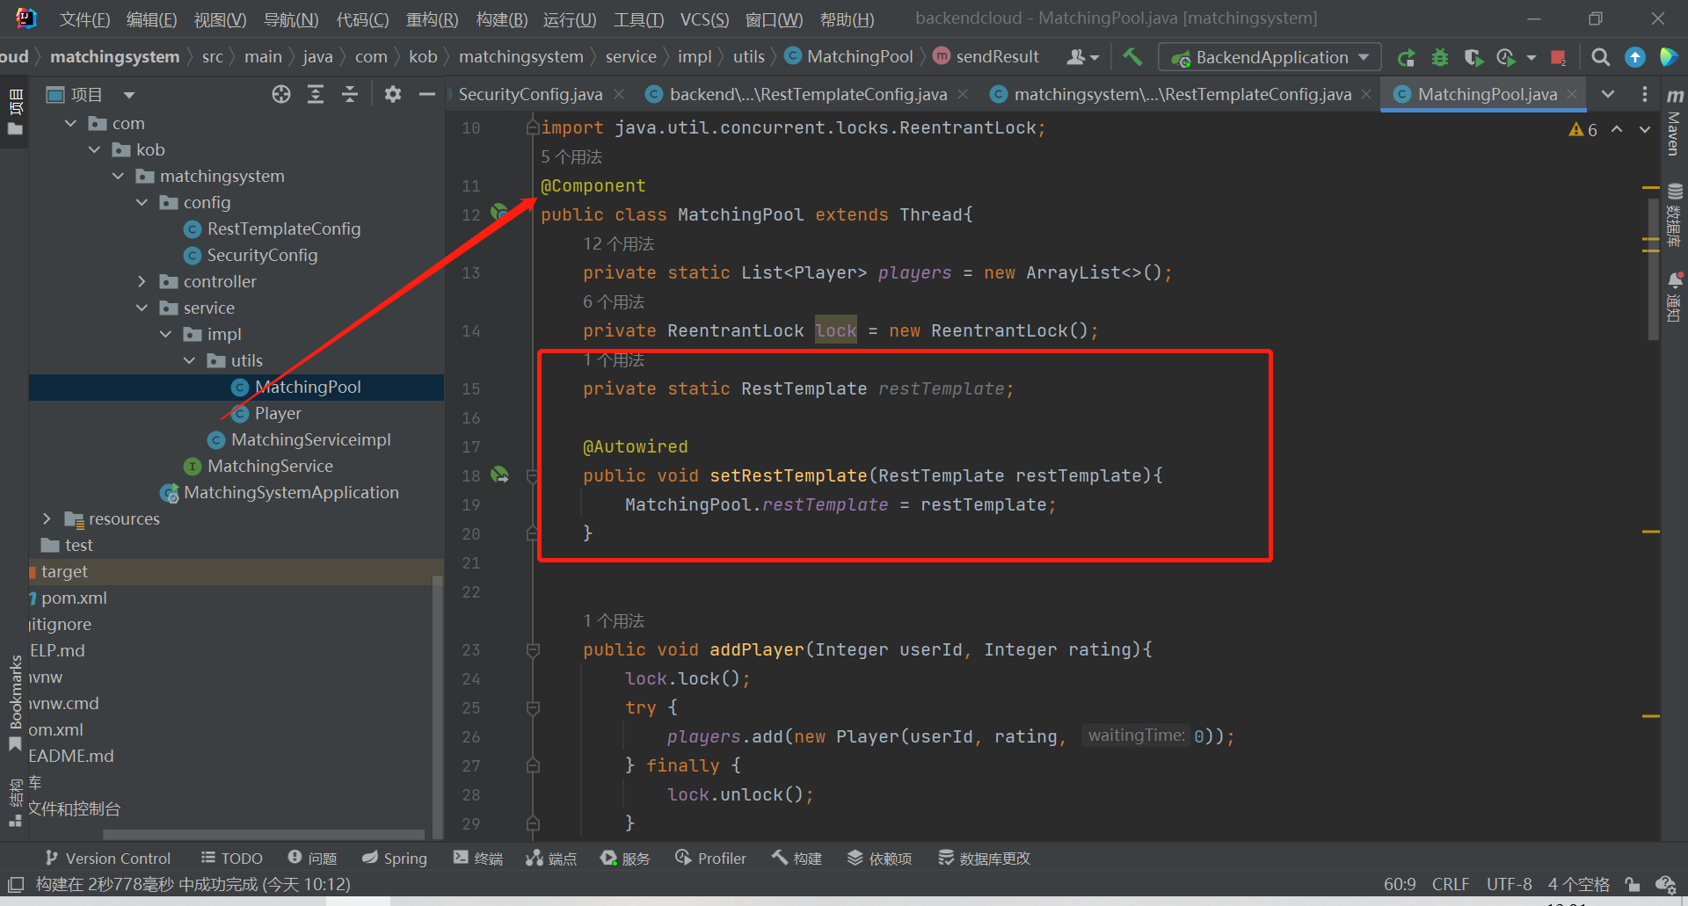This screenshot has height=906, width=1688.
Task: Start debugging with the bug icon
Action: coord(1440,58)
